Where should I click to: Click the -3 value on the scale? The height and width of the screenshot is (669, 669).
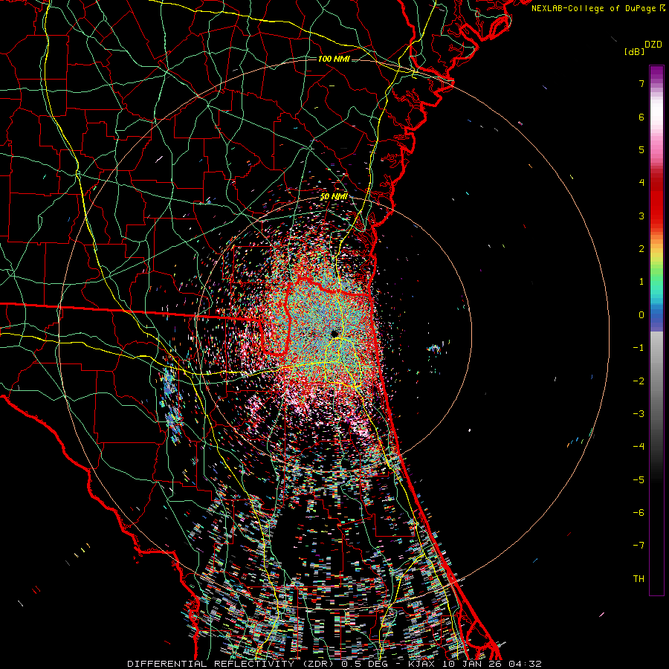point(639,413)
